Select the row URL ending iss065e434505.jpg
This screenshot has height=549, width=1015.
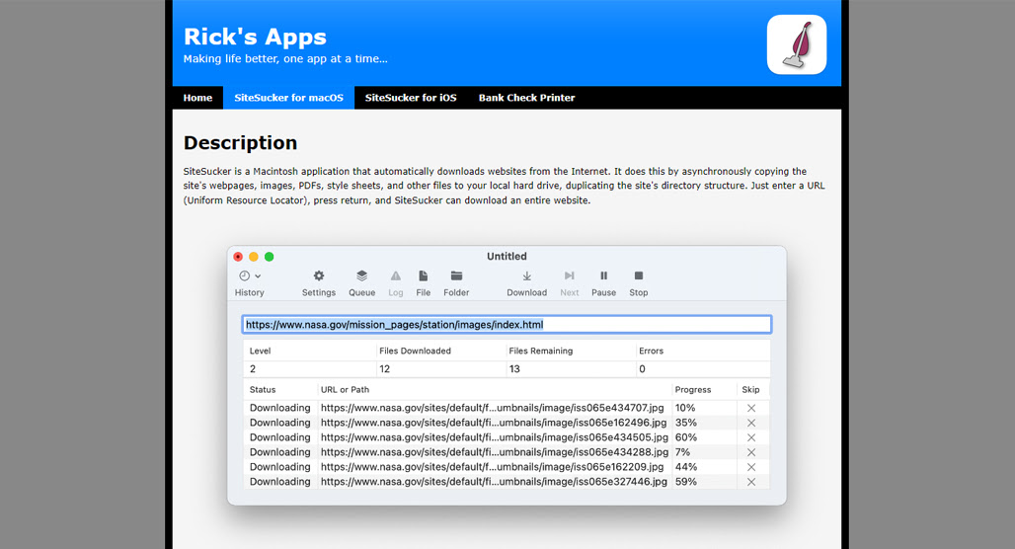click(x=495, y=437)
